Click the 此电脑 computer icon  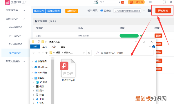pos(36,78)
